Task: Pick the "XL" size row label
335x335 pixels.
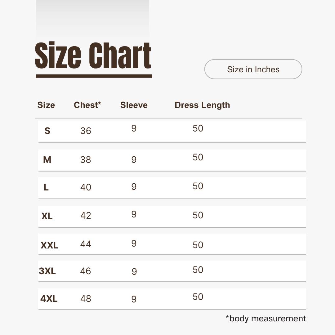Action: [x=47, y=216]
